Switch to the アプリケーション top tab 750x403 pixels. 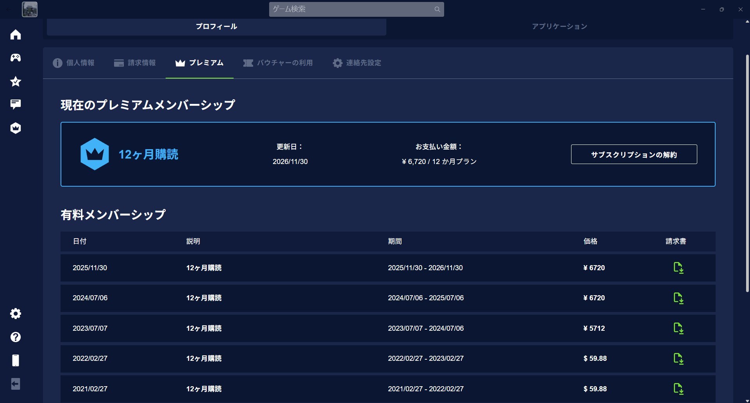[x=559, y=27]
